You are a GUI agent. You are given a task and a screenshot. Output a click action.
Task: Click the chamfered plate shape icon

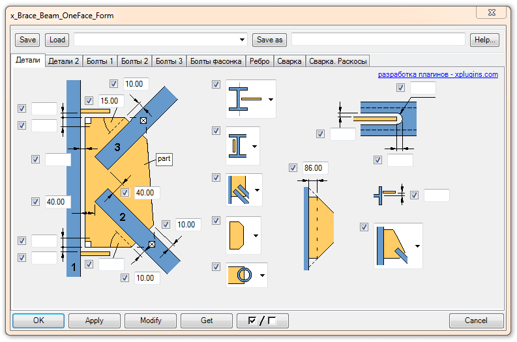[x=239, y=235]
